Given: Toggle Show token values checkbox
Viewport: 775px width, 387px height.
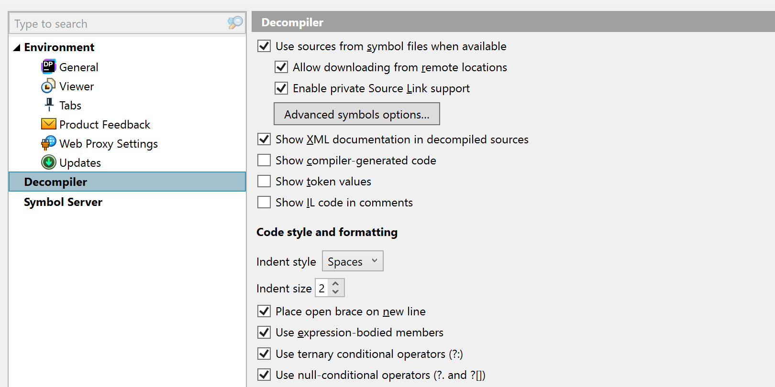Looking at the screenshot, I should (264, 181).
